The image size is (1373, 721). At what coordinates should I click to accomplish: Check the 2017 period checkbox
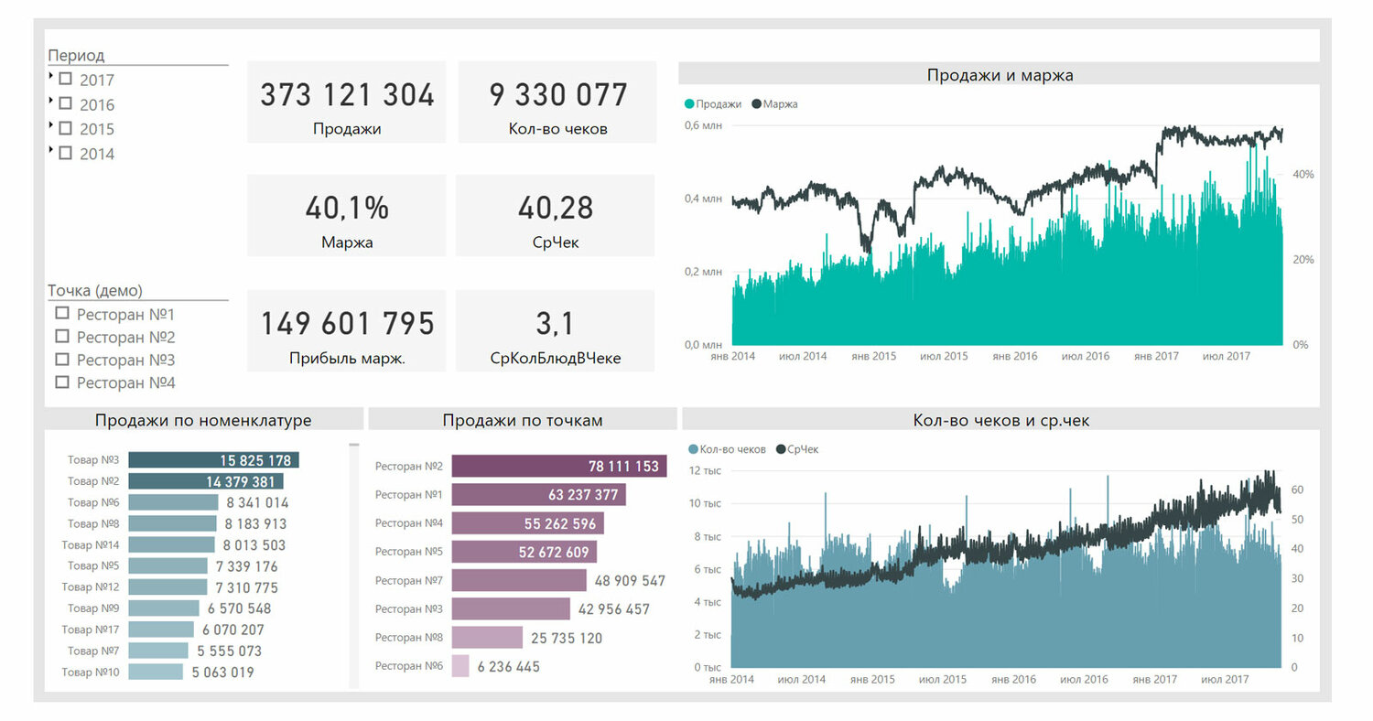pyautogui.click(x=65, y=79)
